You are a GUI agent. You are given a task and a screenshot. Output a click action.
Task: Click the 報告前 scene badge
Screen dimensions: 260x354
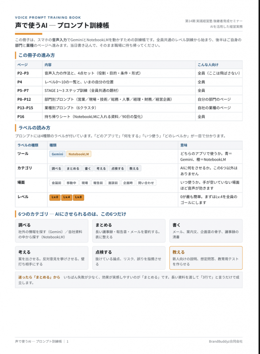(98, 183)
